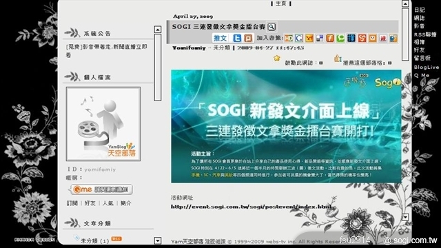Open the 訂閱 link under the profile

[72, 203]
